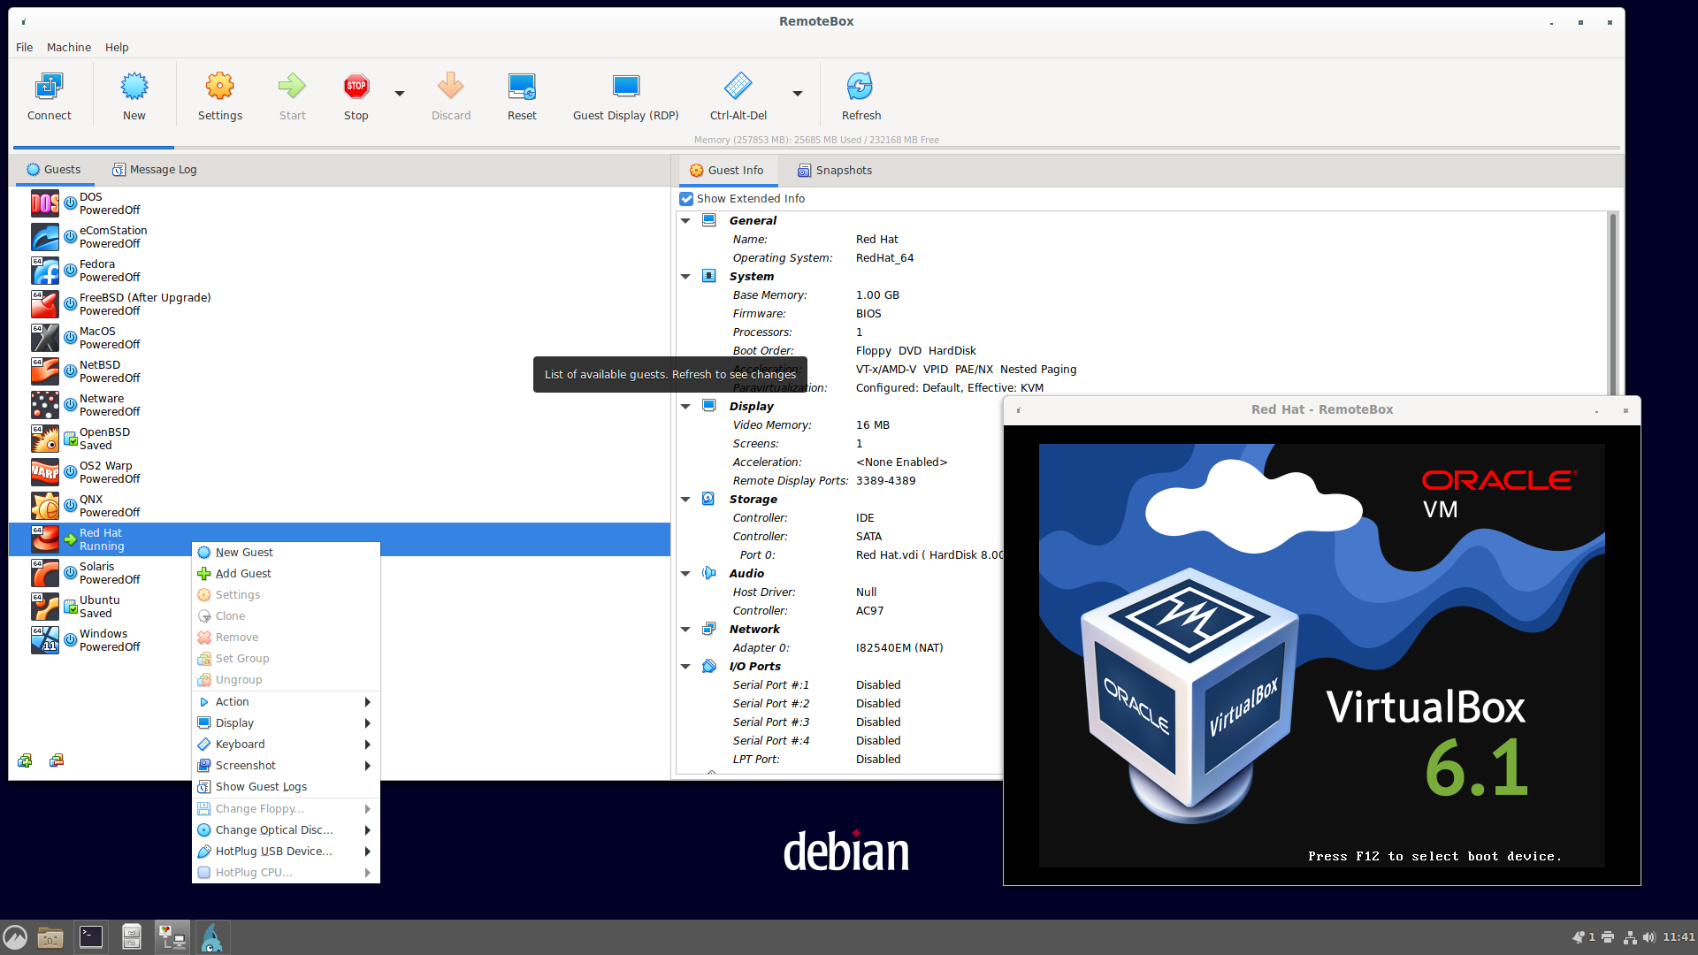Switch to the Snapshots tab
Image resolution: width=1698 pixels, height=955 pixels.
pyautogui.click(x=834, y=170)
